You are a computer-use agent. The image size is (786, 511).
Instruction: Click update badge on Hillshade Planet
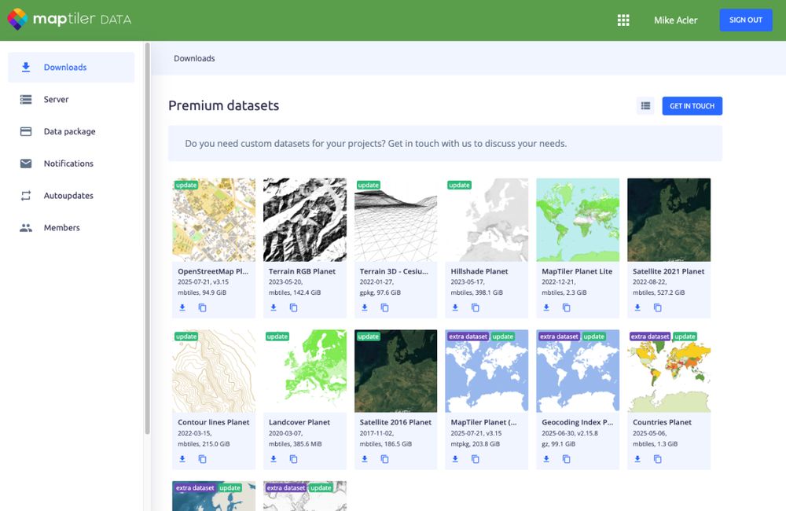[x=460, y=185]
